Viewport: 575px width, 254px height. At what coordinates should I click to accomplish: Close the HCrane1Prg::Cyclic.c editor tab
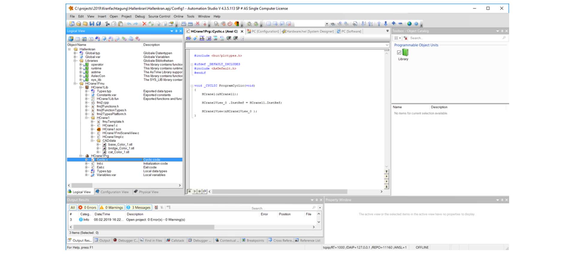pos(242,31)
